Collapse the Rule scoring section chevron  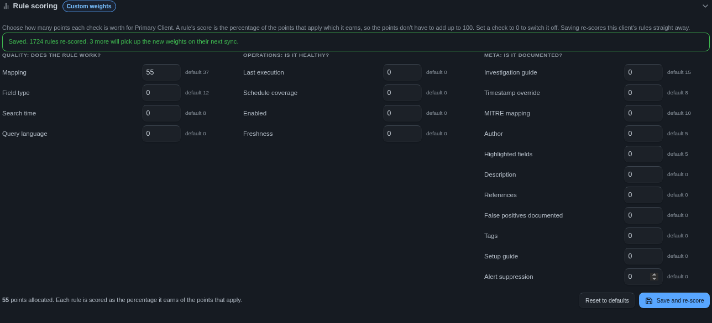[x=704, y=6]
